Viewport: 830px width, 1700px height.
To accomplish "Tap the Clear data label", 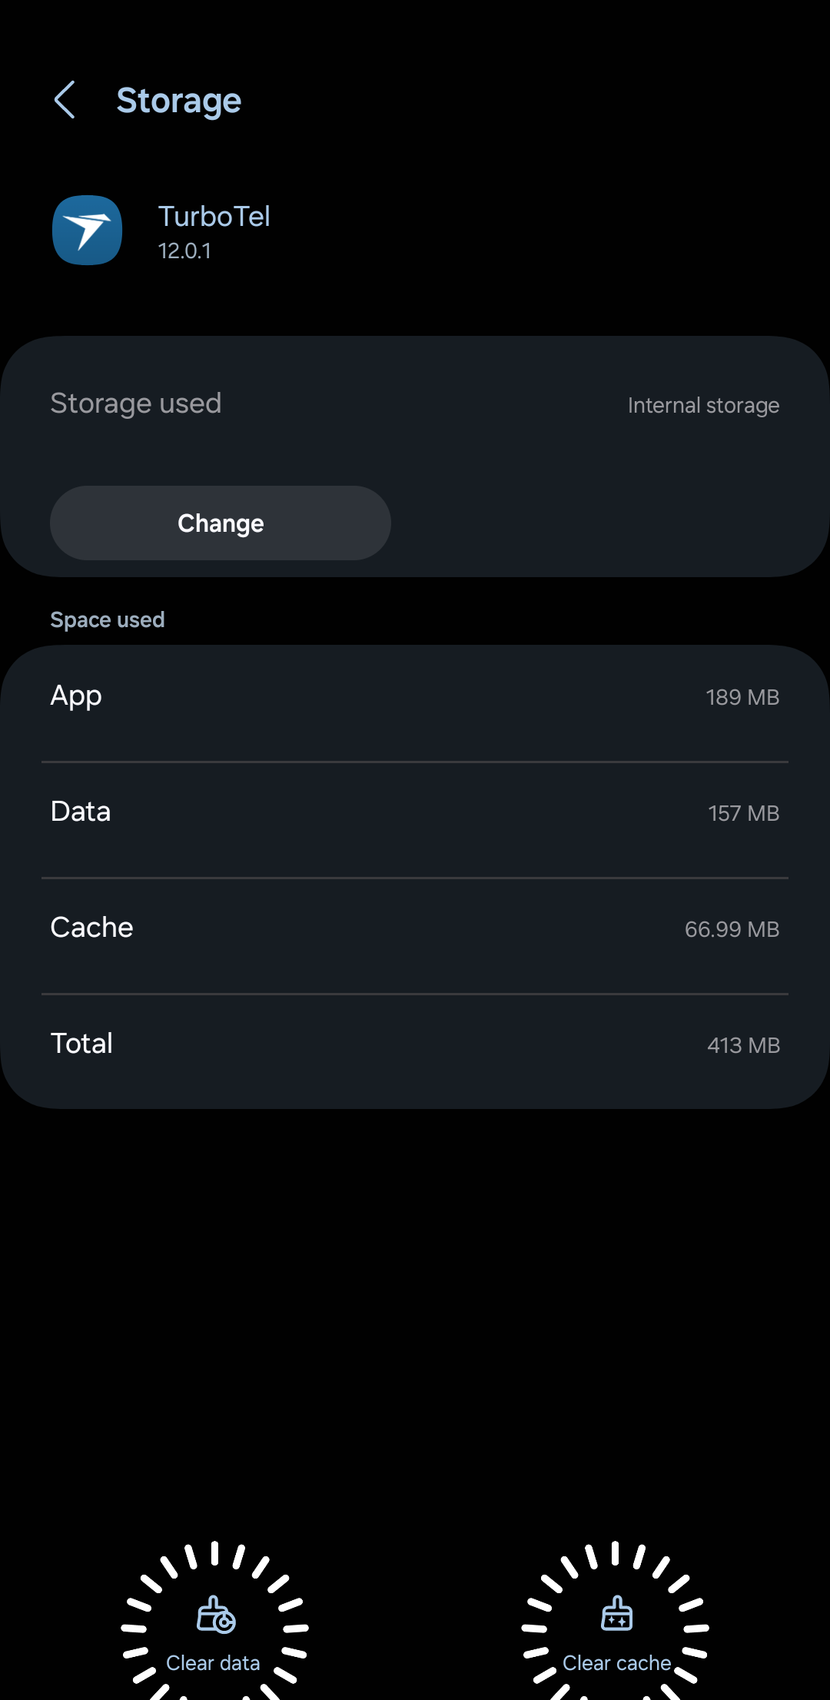I will pos(213,1663).
